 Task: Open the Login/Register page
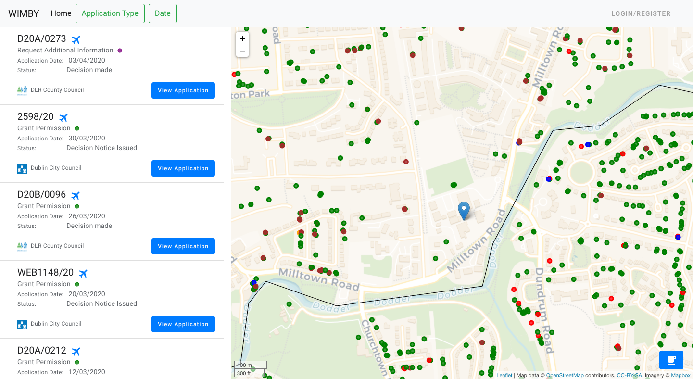tap(641, 13)
